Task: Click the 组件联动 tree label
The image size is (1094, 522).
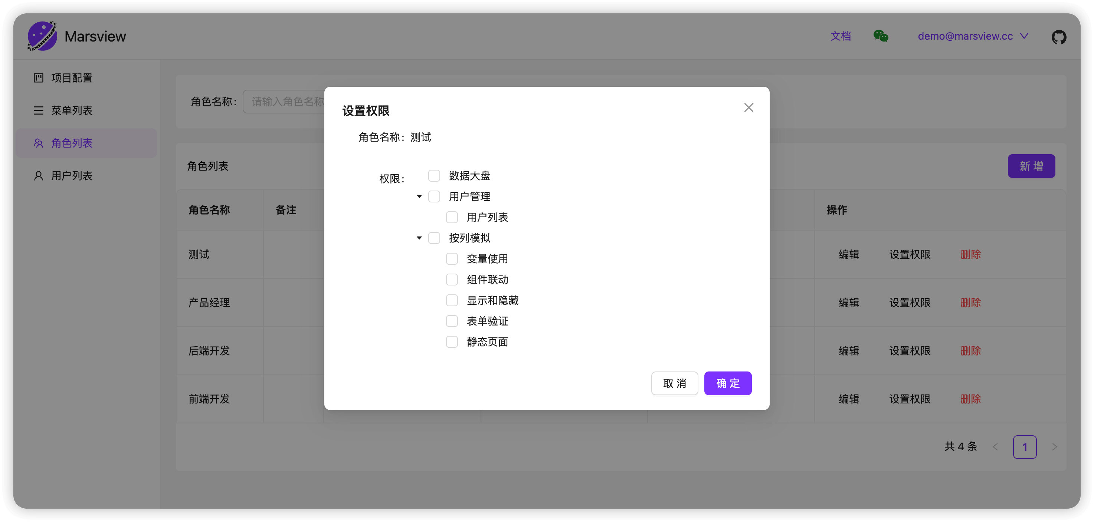Action: click(x=487, y=280)
